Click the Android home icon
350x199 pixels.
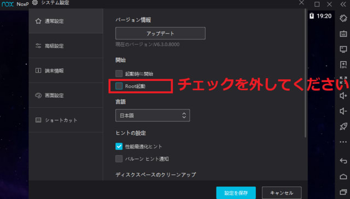[x=343, y=177]
